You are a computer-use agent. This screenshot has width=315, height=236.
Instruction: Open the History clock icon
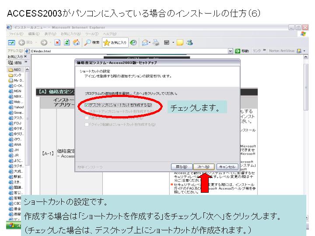[x=133, y=42]
